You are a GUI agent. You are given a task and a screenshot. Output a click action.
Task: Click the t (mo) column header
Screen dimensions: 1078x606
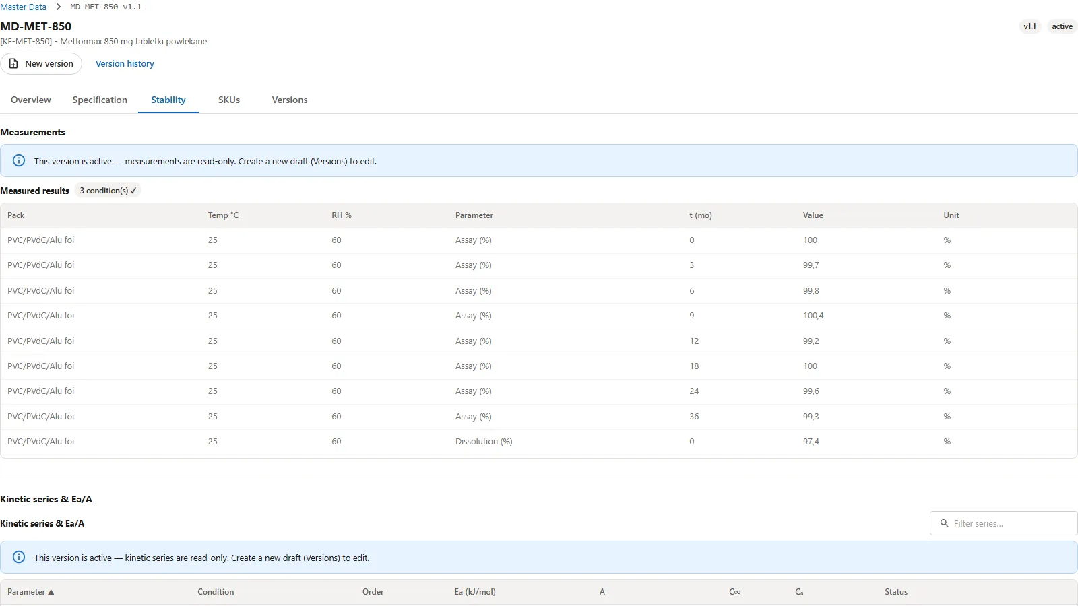pyautogui.click(x=701, y=215)
